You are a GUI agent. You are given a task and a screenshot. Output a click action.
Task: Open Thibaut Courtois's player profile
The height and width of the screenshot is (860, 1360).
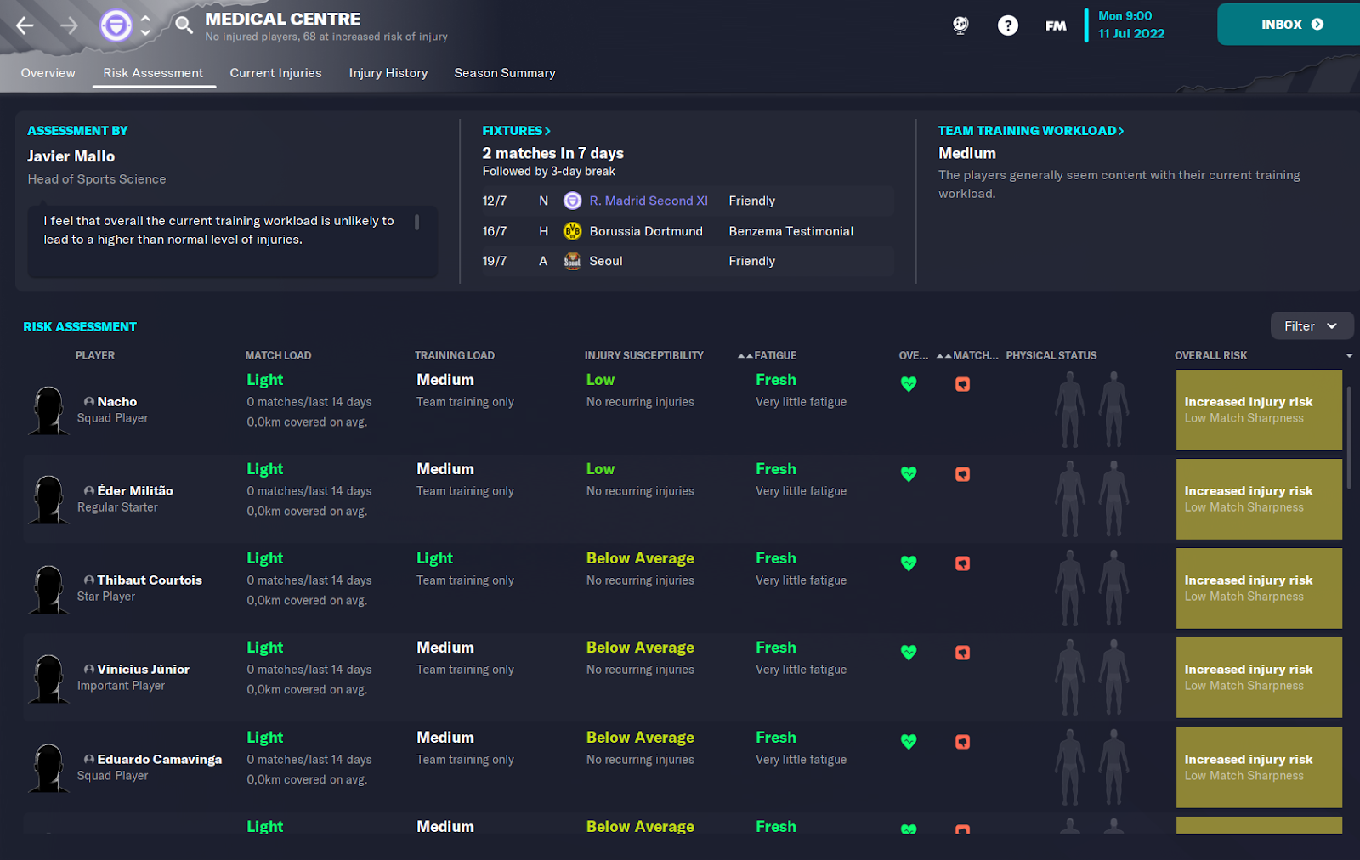tap(150, 580)
